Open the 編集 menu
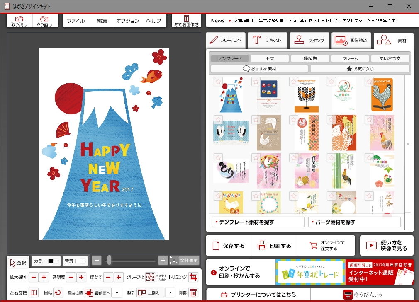The width and height of the screenshot is (419, 302). point(102,21)
